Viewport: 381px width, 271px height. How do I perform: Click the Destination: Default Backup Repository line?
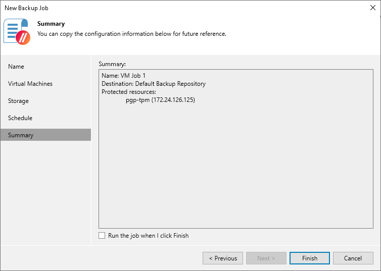coord(153,84)
